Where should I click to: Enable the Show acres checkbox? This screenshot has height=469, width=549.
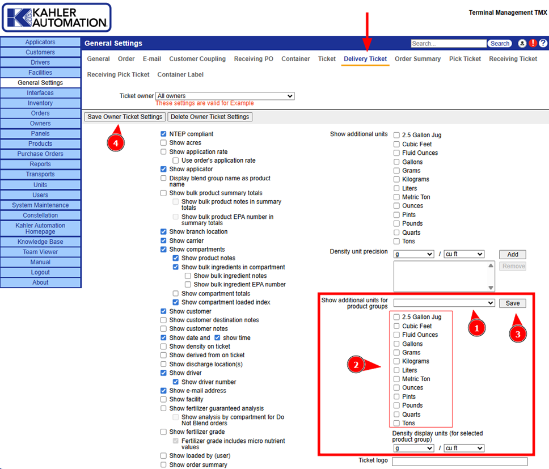[164, 143]
